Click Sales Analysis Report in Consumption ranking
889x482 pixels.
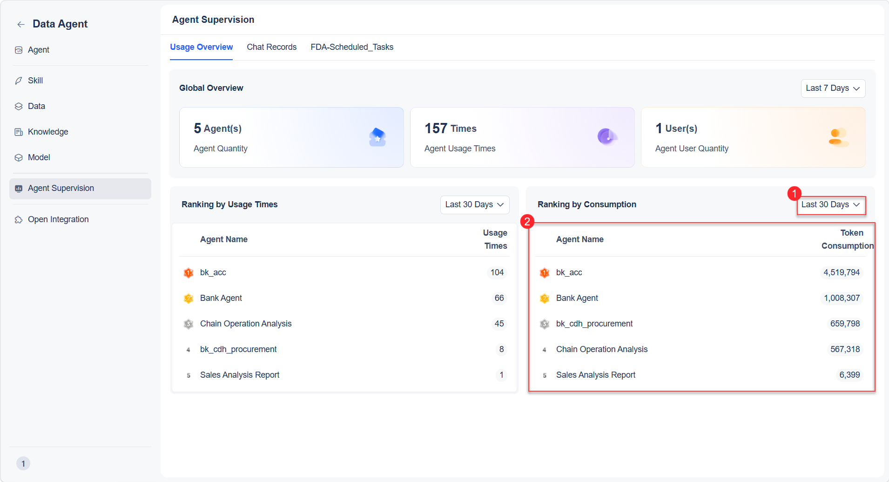point(596,375)
